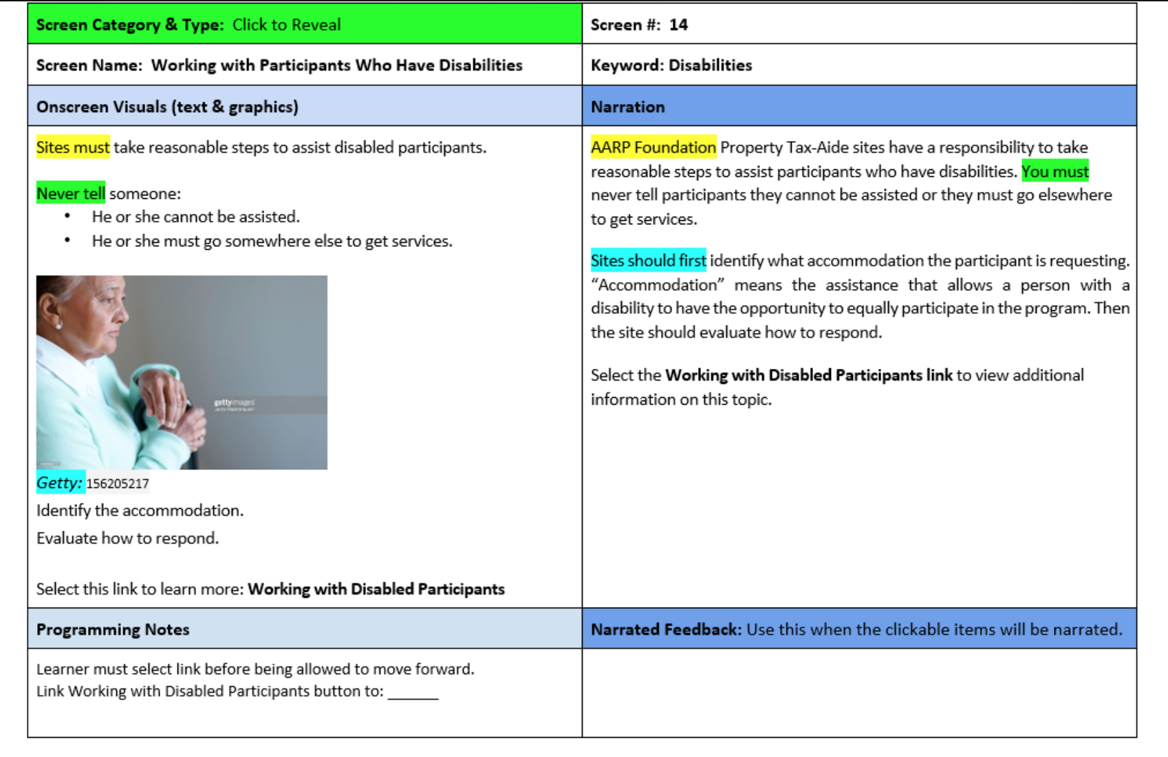1168x757 pixels.
Task: Click the cyan-highlighted 'Sites should first' text
Action: pyautogui.click(x=647, y=261)
